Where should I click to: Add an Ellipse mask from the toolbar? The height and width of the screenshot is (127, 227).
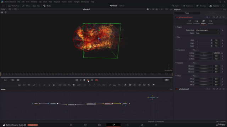pyautogui.click(x=90, y=85)
